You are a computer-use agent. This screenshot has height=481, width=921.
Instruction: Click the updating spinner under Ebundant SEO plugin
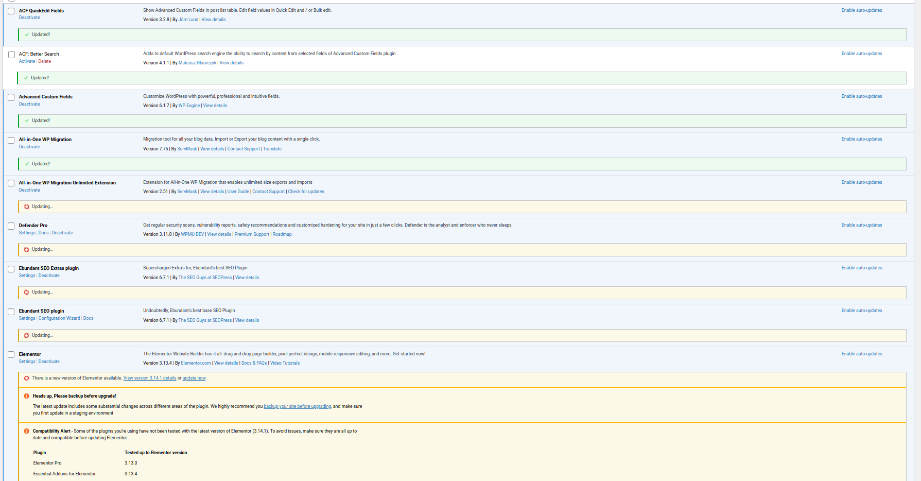pyautogui.click(x=27, y=336)
